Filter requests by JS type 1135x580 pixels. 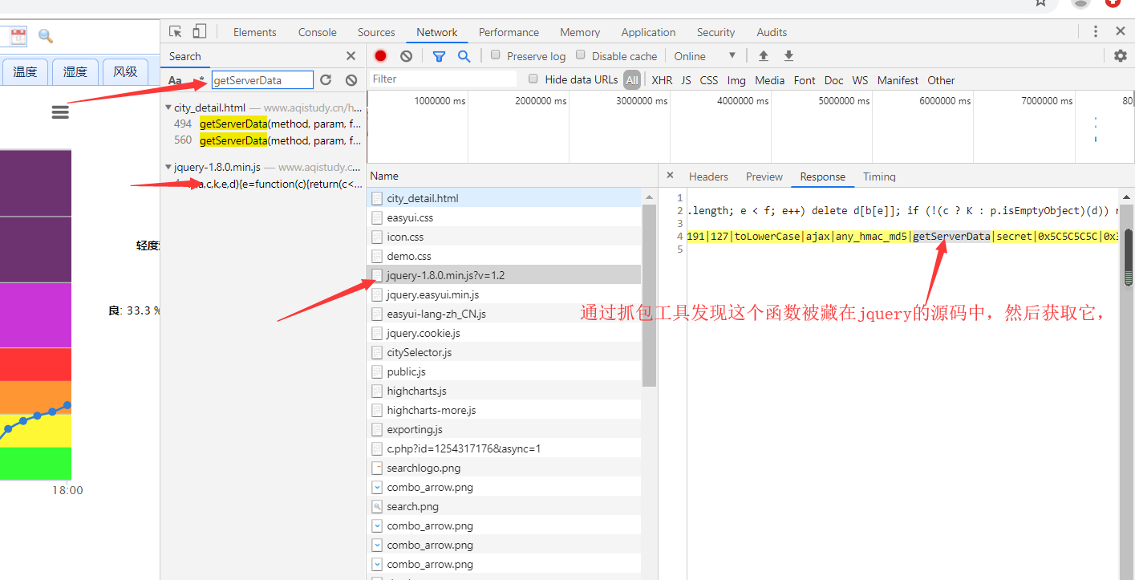(686, 80)
